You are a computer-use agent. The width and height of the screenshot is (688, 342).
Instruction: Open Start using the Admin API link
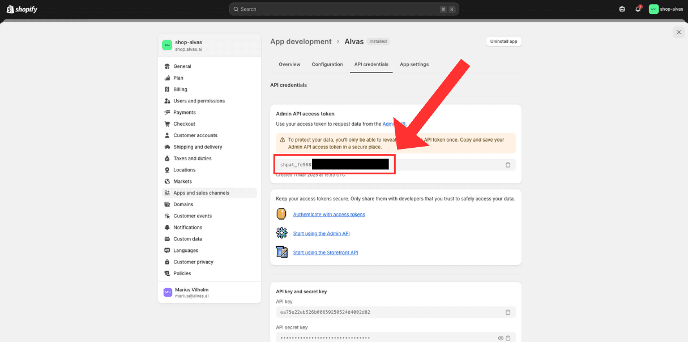point(322,233)
